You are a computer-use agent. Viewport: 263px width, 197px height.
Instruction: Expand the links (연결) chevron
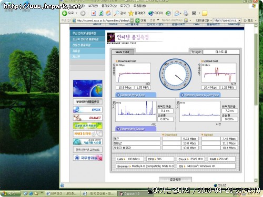click(x=158, y=20)
